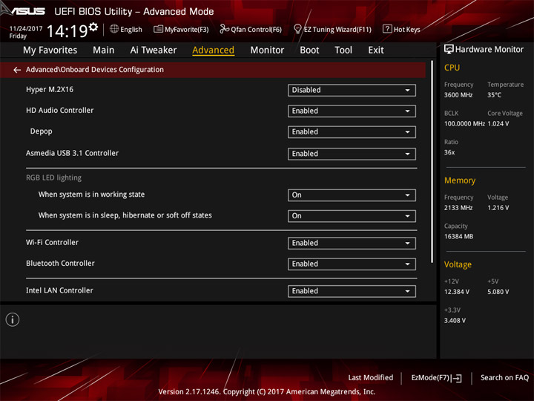Click BCLK value 100.0000 MHz
Image resolution: width=534 pixels, height=401 pixels.
click(464, 124)
